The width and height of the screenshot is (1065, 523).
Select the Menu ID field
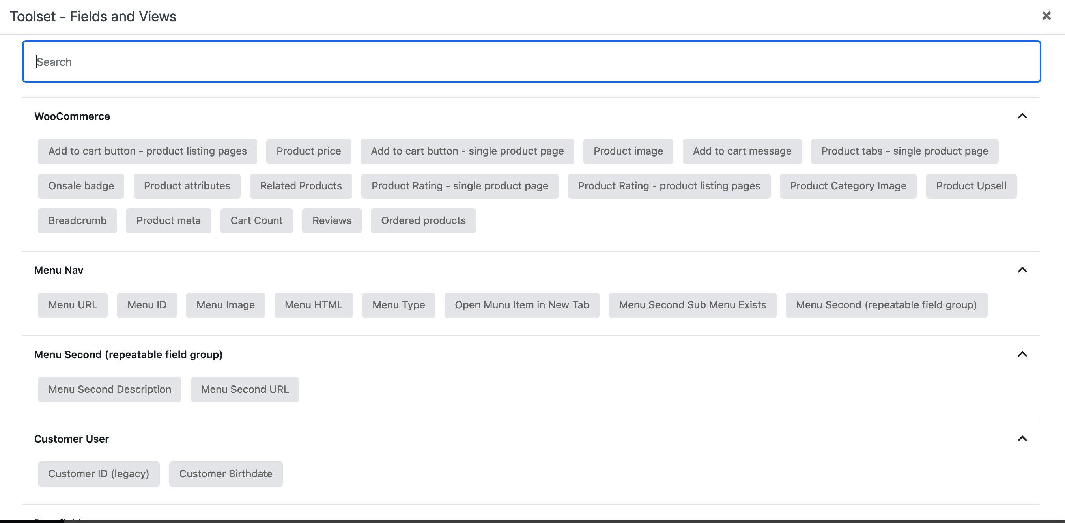tap(147, 305)
